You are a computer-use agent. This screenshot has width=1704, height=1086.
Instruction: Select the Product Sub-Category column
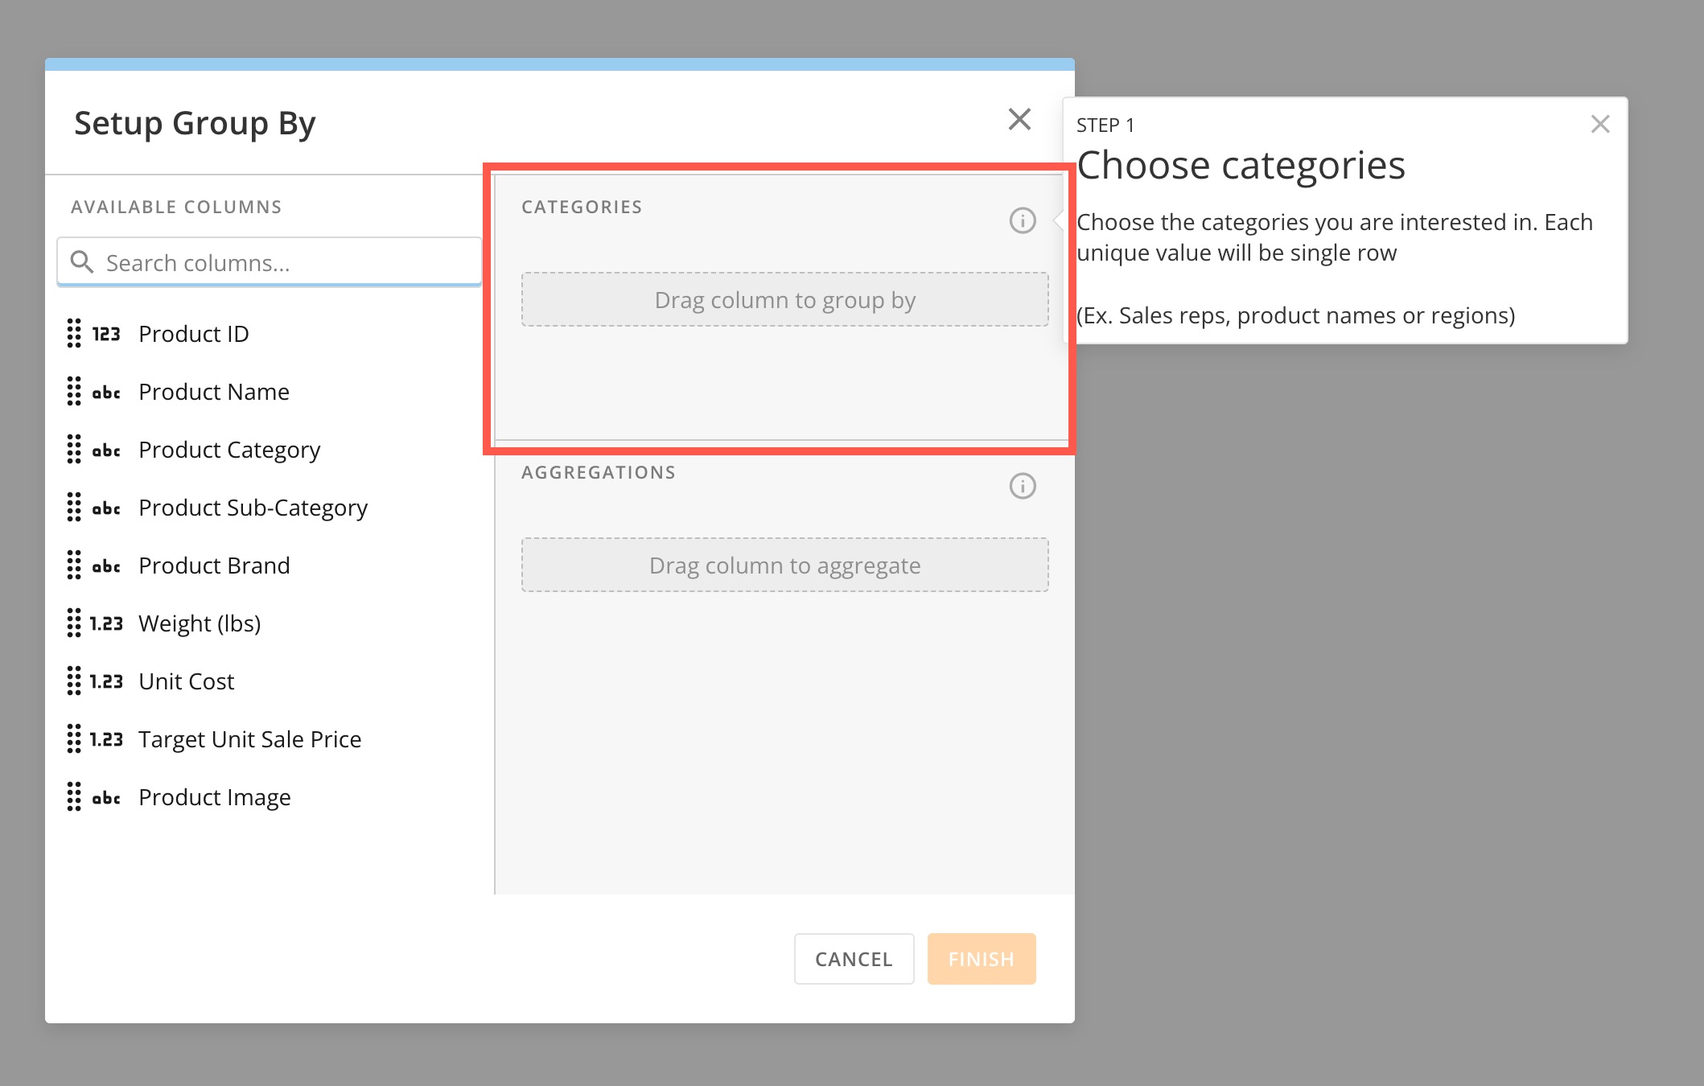coord(253,508)
